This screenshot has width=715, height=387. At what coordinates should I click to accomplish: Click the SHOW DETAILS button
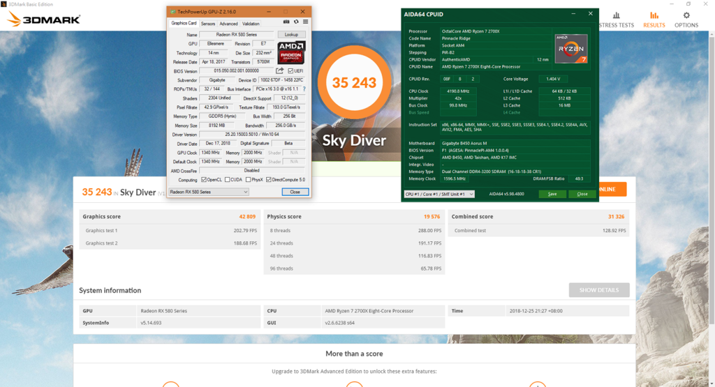pyautogui.click(x=599, y=290)
